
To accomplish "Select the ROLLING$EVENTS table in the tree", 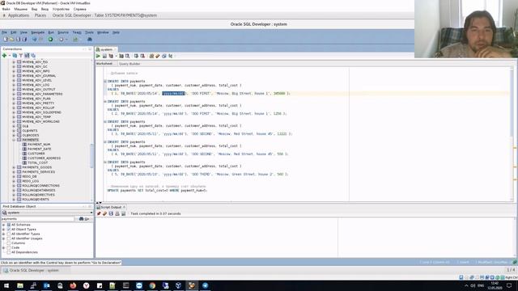I will (x=36, y=200).
